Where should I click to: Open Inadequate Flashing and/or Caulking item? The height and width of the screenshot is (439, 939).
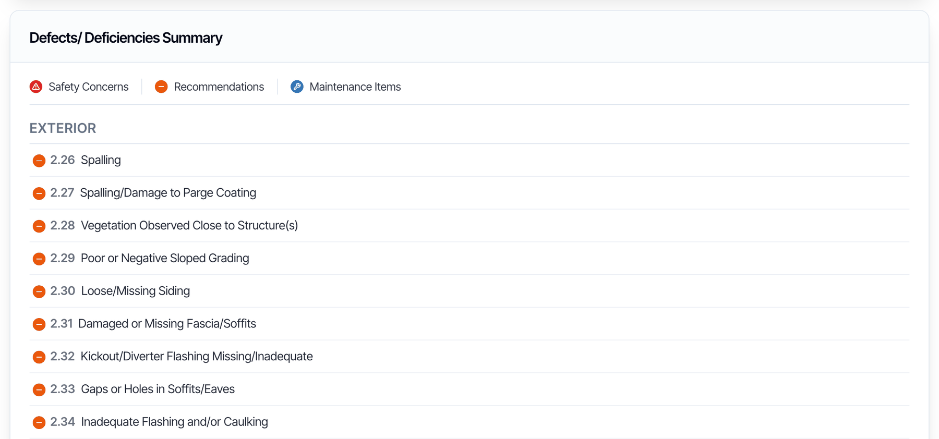click(x=175, y=422)
